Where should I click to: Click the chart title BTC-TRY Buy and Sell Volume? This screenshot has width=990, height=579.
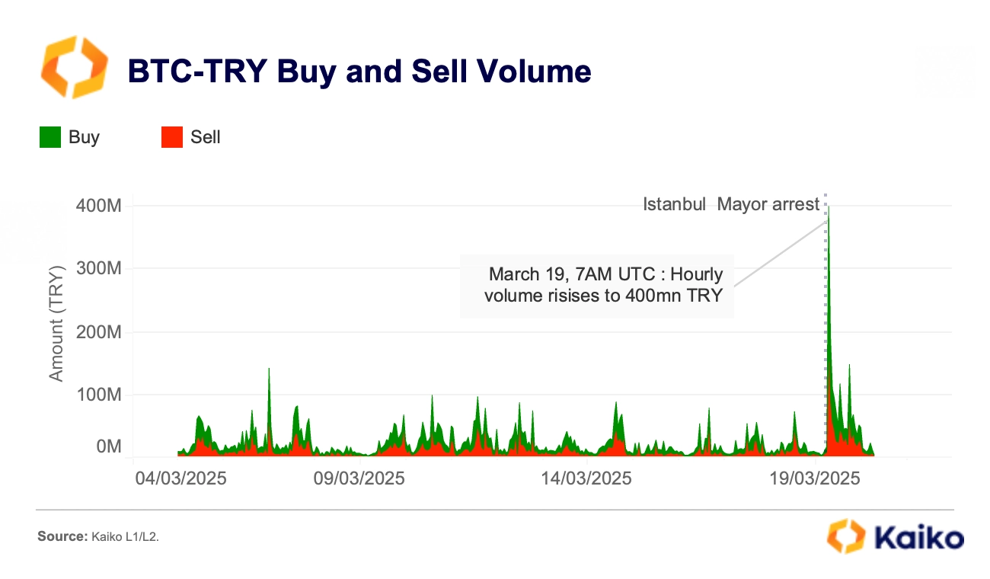[359, 71]
